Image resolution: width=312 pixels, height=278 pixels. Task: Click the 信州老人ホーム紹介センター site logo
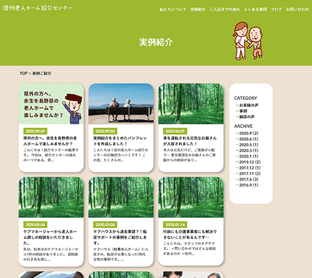coord(37,8)
